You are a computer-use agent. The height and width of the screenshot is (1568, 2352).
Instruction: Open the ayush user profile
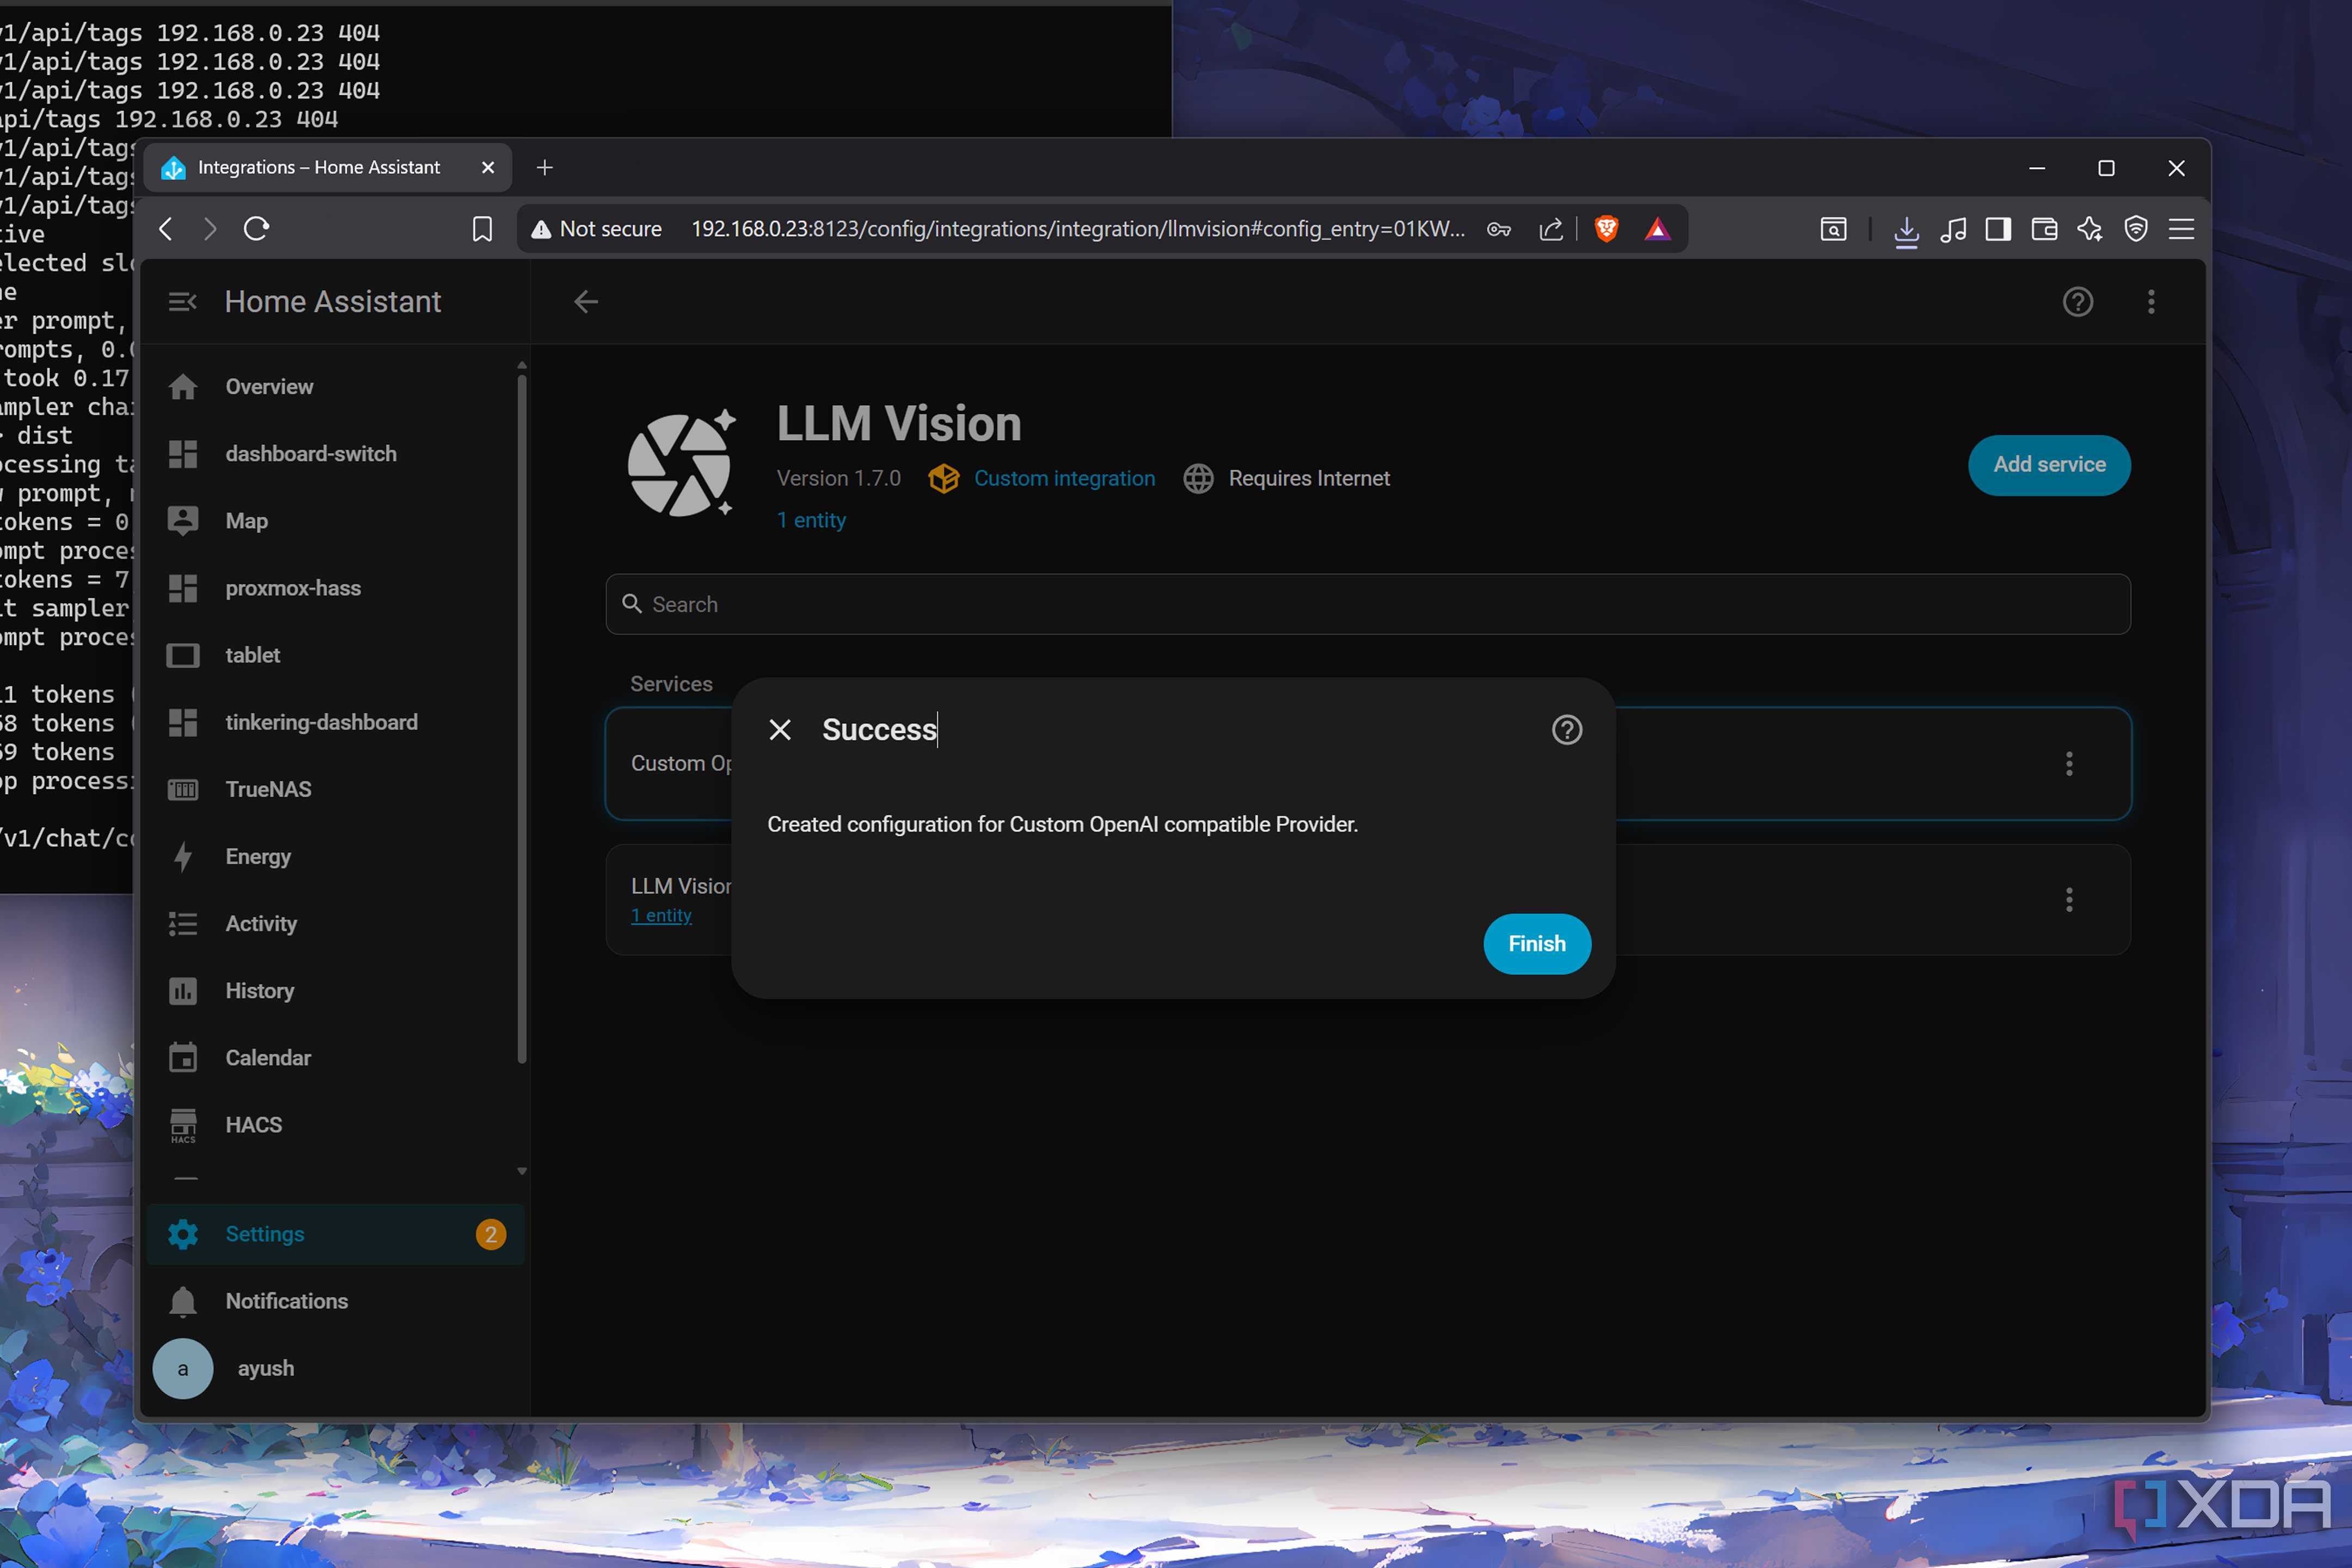(335, 1368)
